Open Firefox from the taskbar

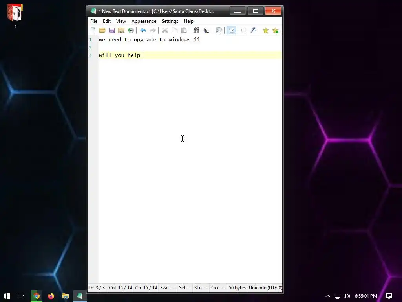[51, 296]
